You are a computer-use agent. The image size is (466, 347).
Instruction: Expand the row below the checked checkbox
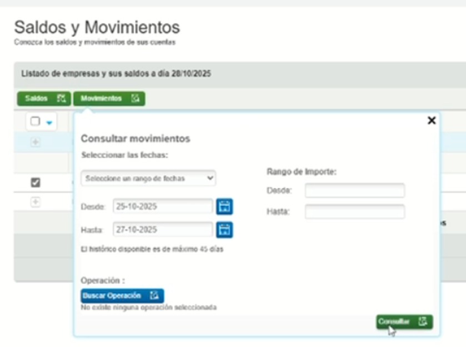(x=35, y=203)
